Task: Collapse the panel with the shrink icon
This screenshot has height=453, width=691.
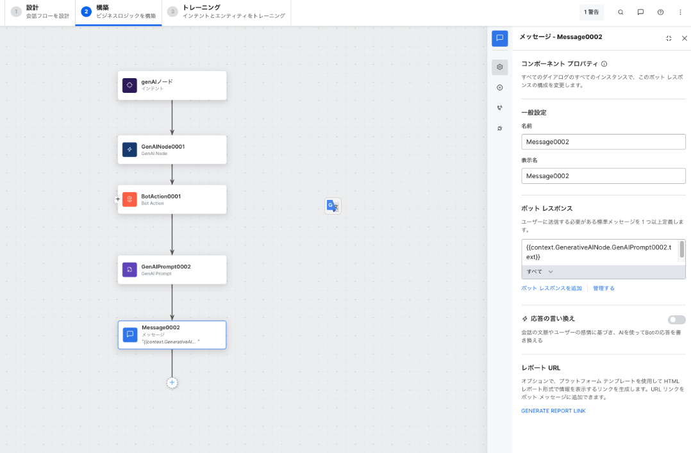Action: pos(669,38)
